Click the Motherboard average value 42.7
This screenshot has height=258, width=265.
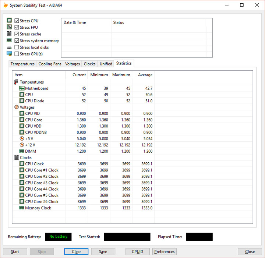pyautogui.click(x=149, y=88)
